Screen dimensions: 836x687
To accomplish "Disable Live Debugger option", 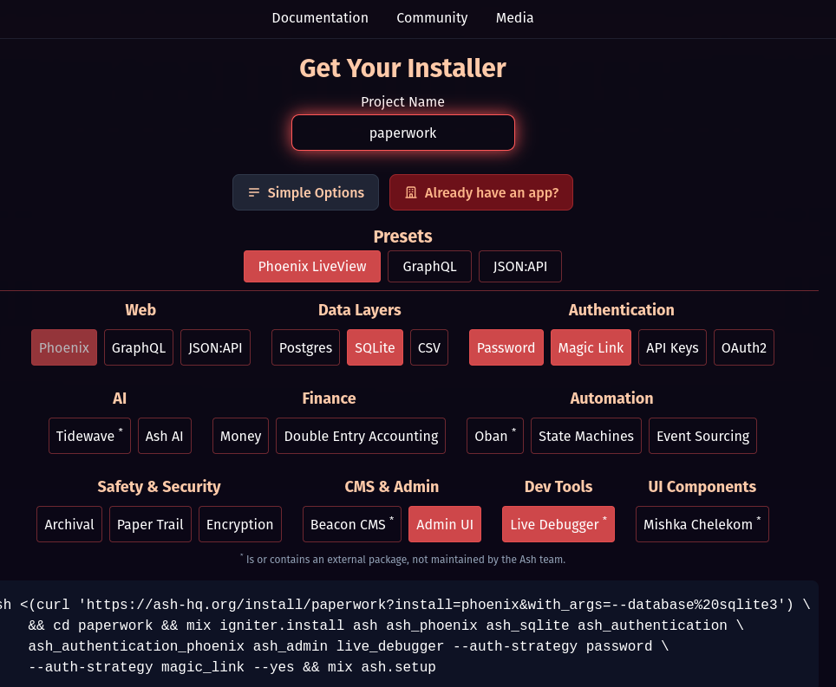I will click(x=558, y=524).
